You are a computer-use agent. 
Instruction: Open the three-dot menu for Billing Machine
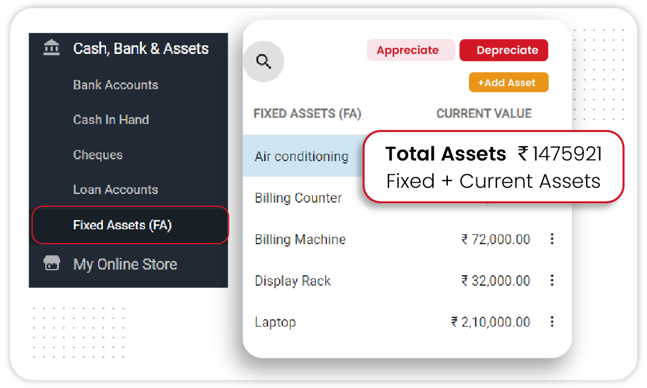point(552,239)
